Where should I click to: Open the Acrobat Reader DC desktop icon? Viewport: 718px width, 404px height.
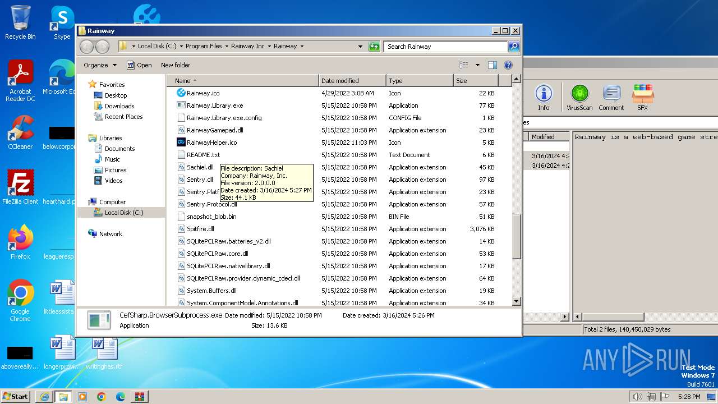click(x=20, y=81)
